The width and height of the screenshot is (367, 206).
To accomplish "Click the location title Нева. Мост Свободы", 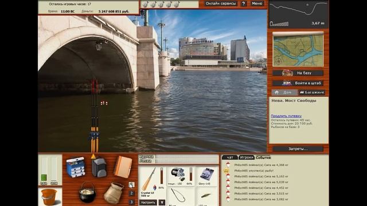I will coord(294,101).
